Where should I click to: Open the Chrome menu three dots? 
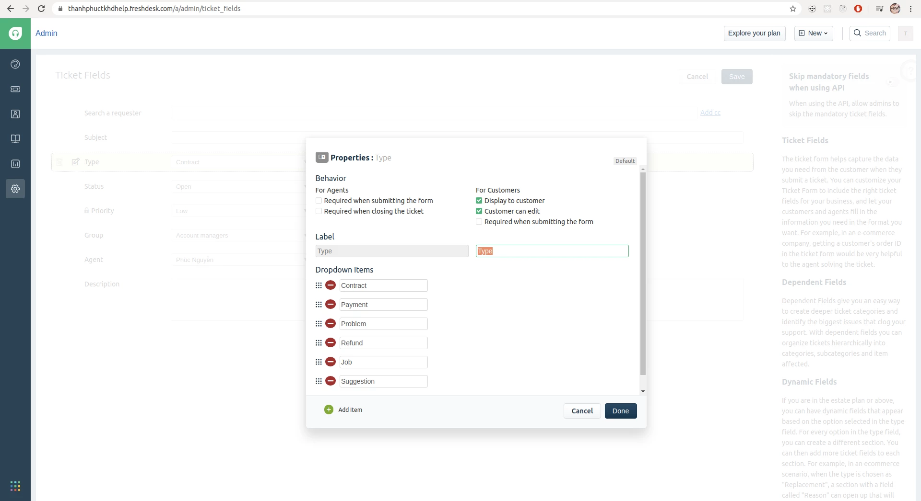pyautogui.click(x=910, y=9)
